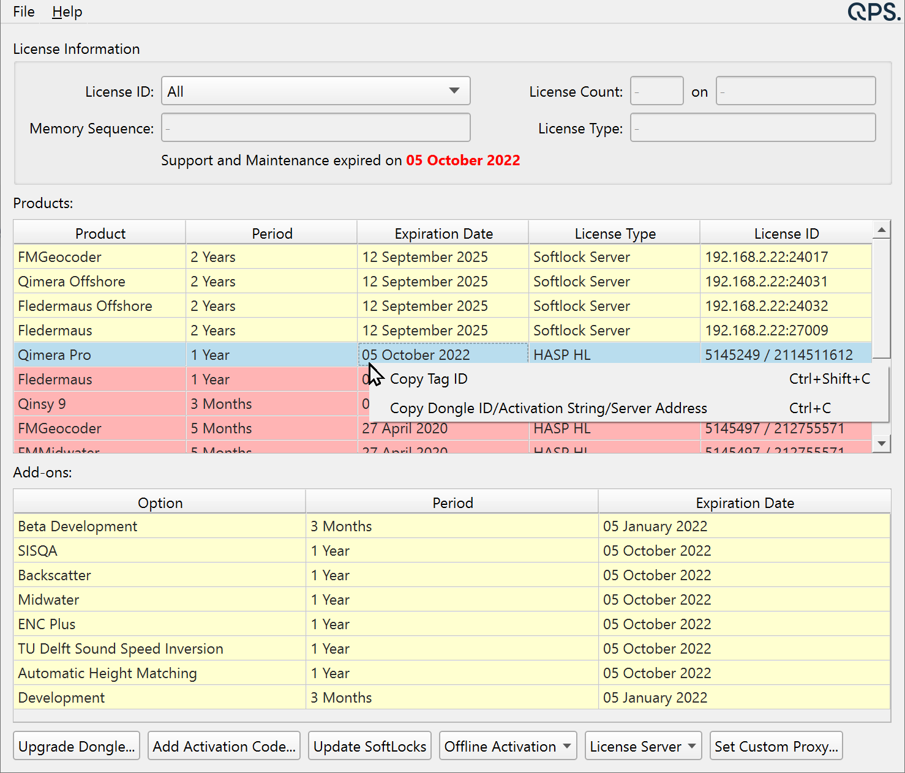Click the Memory Sequence field
Image resolution: width=905 pixels, height=773 pixels.
tap(315, 128)
